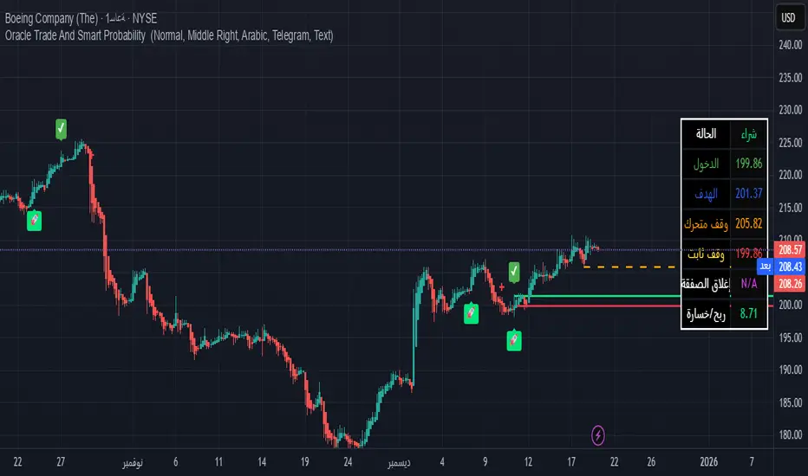Click the 14 date label on the time axis
Screen dimensions: 808x476
point(262,461)
